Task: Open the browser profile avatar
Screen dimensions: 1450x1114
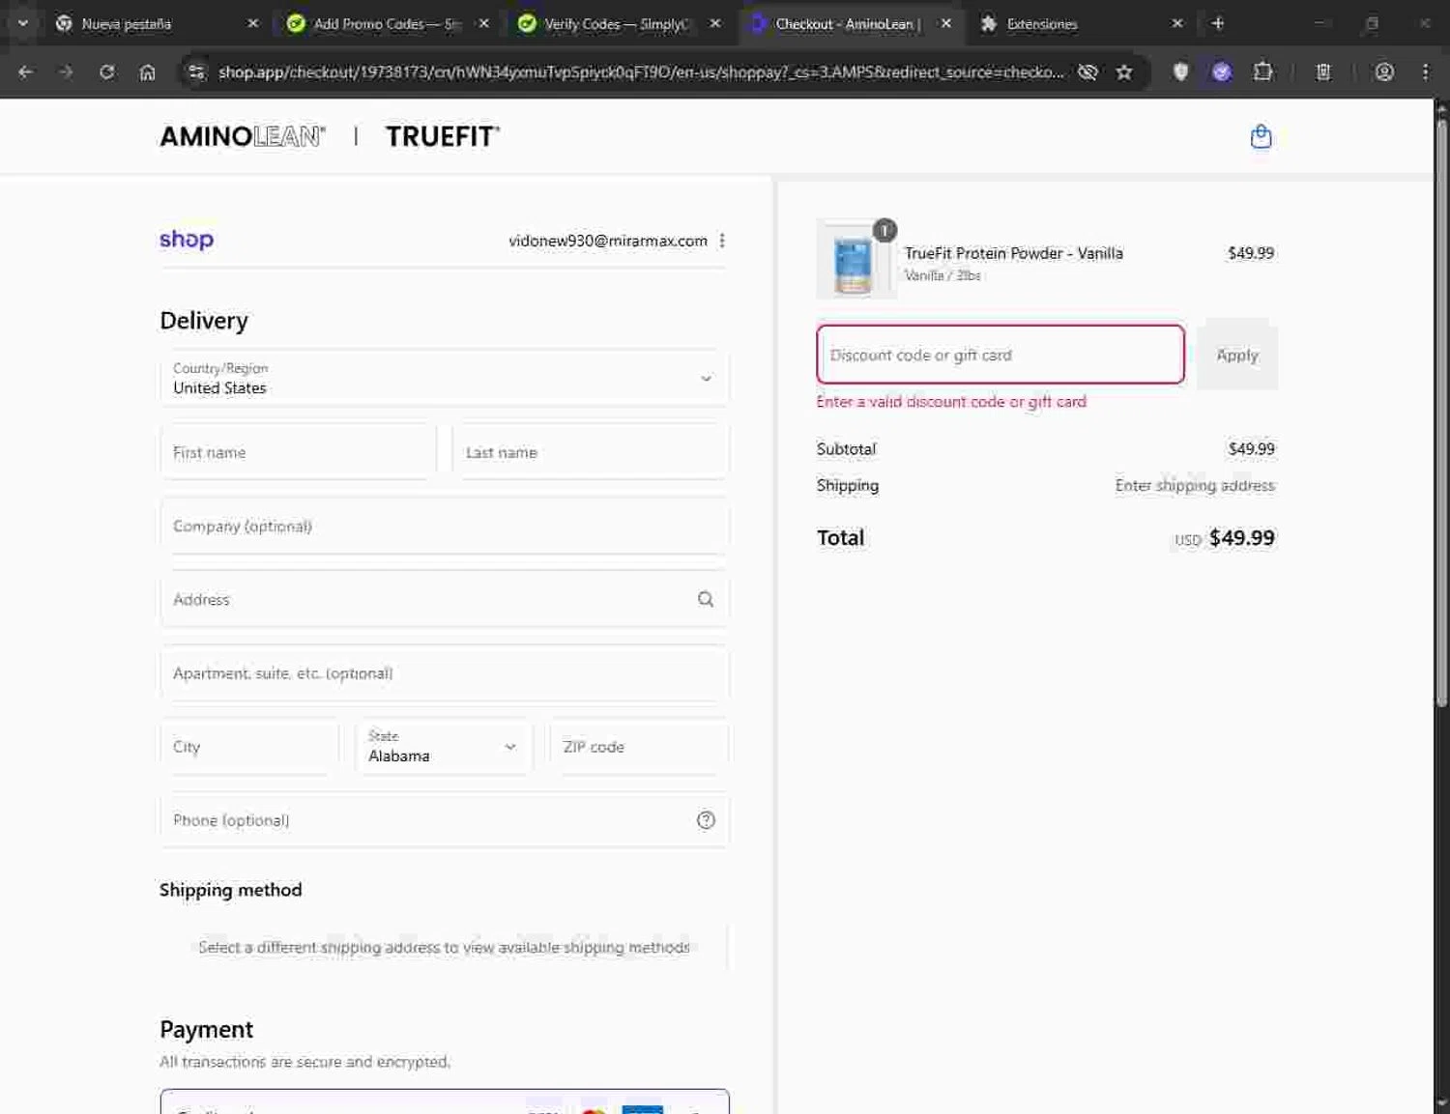Action: point(1384,71)
